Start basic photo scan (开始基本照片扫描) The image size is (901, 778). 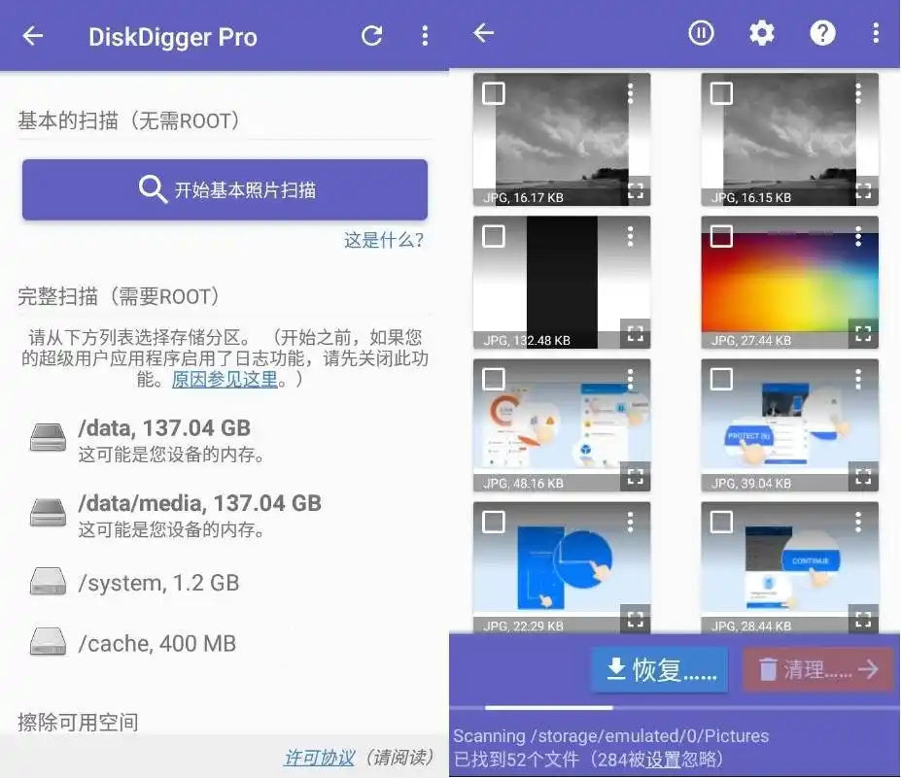tap(225, 189)
